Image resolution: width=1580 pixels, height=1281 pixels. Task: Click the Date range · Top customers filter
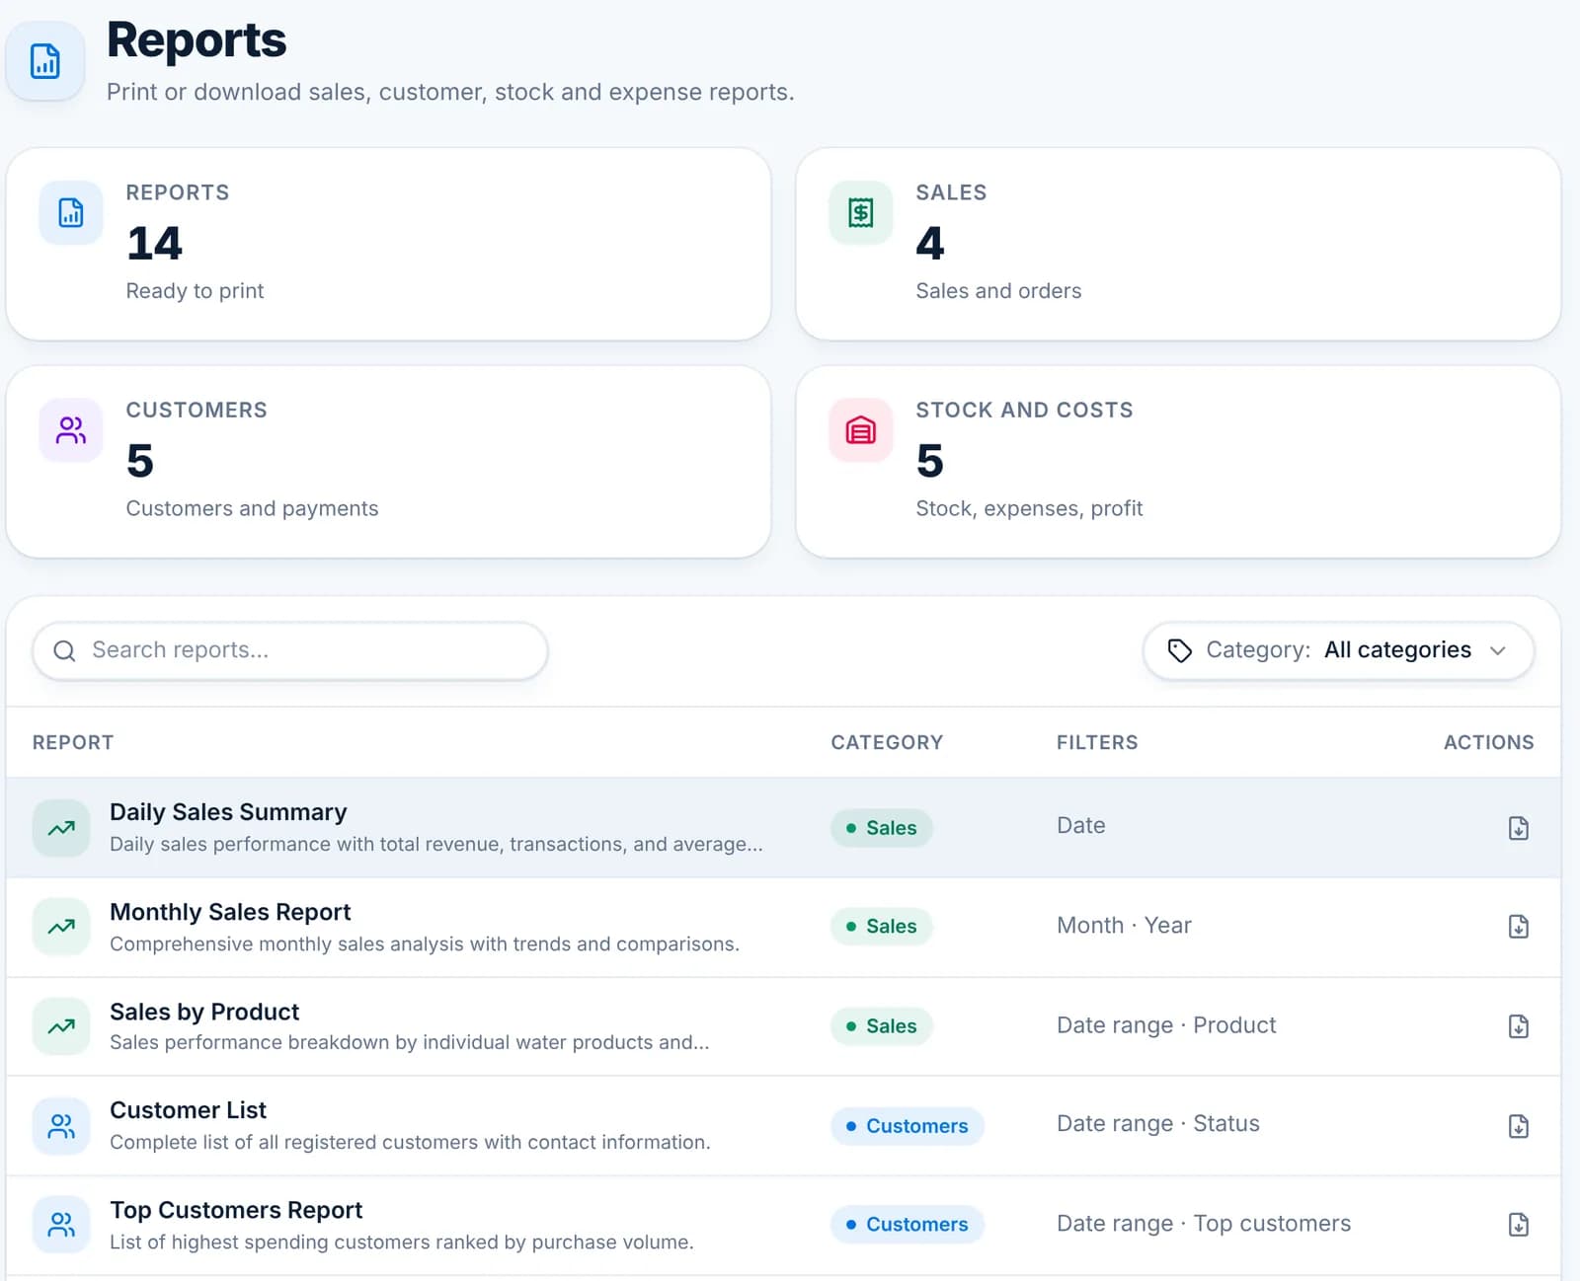point(1204,1224)
